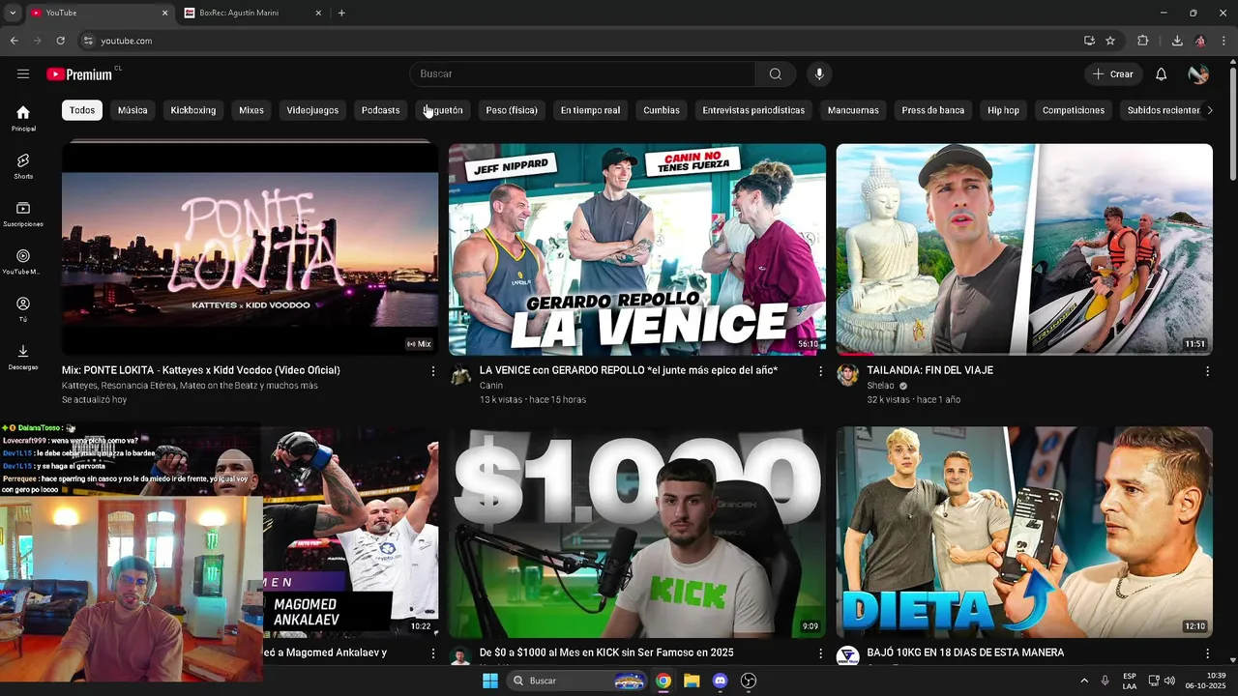Open the YouTube hamburger guide menu

point(23,73)
